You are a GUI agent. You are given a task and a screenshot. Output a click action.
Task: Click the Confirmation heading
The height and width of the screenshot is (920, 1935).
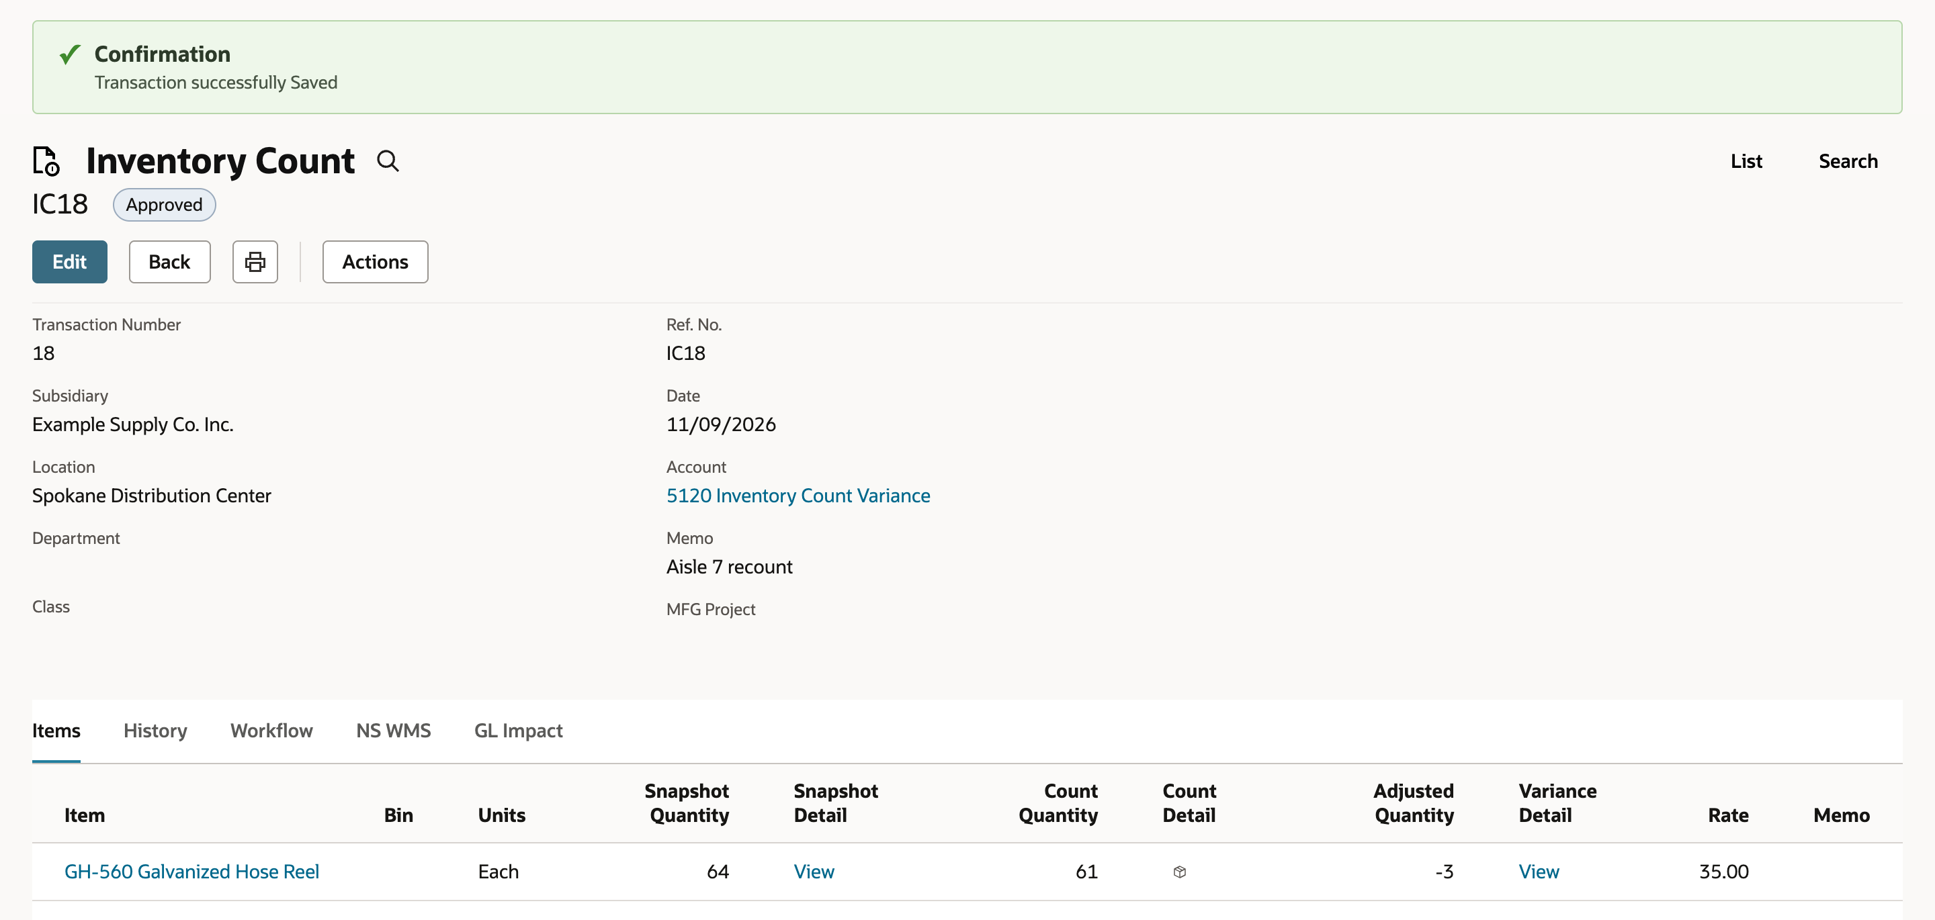pos(163,54)
